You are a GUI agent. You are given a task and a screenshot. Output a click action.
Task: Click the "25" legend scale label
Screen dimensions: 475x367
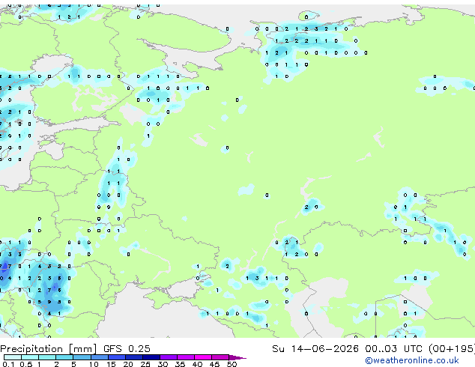145,364
